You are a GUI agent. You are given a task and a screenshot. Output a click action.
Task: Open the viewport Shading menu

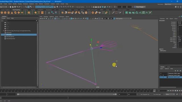tap(46, 17)
